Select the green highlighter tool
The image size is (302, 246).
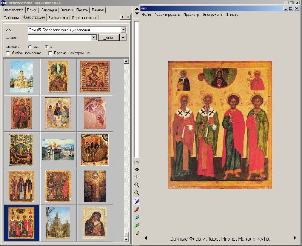tap(137, 225)
